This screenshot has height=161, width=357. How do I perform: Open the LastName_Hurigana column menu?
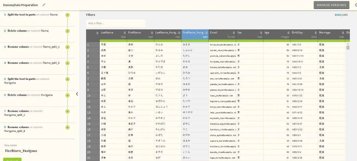click(179, 33)
